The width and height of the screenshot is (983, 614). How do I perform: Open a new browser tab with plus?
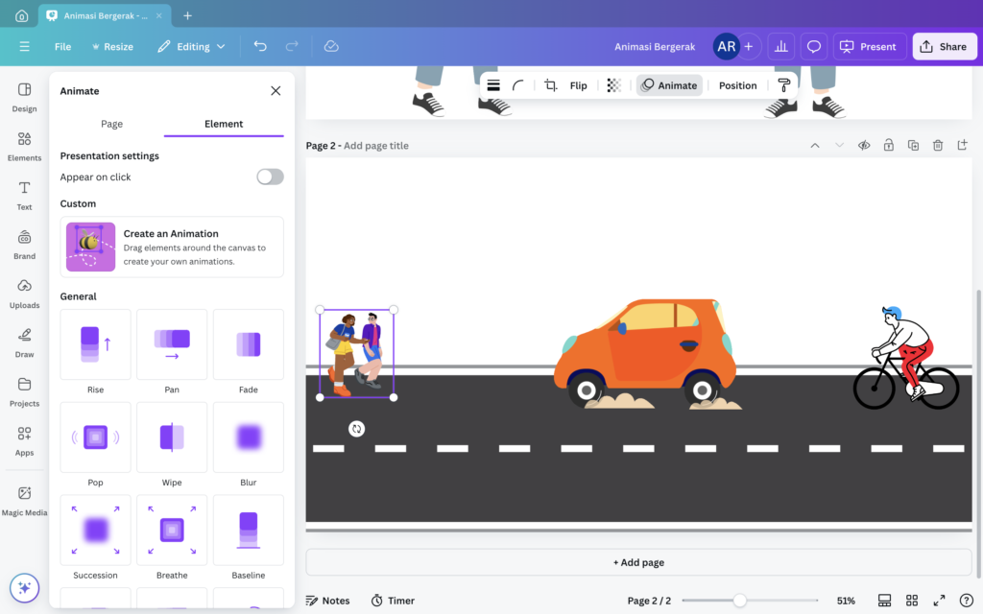click(187, 15)
